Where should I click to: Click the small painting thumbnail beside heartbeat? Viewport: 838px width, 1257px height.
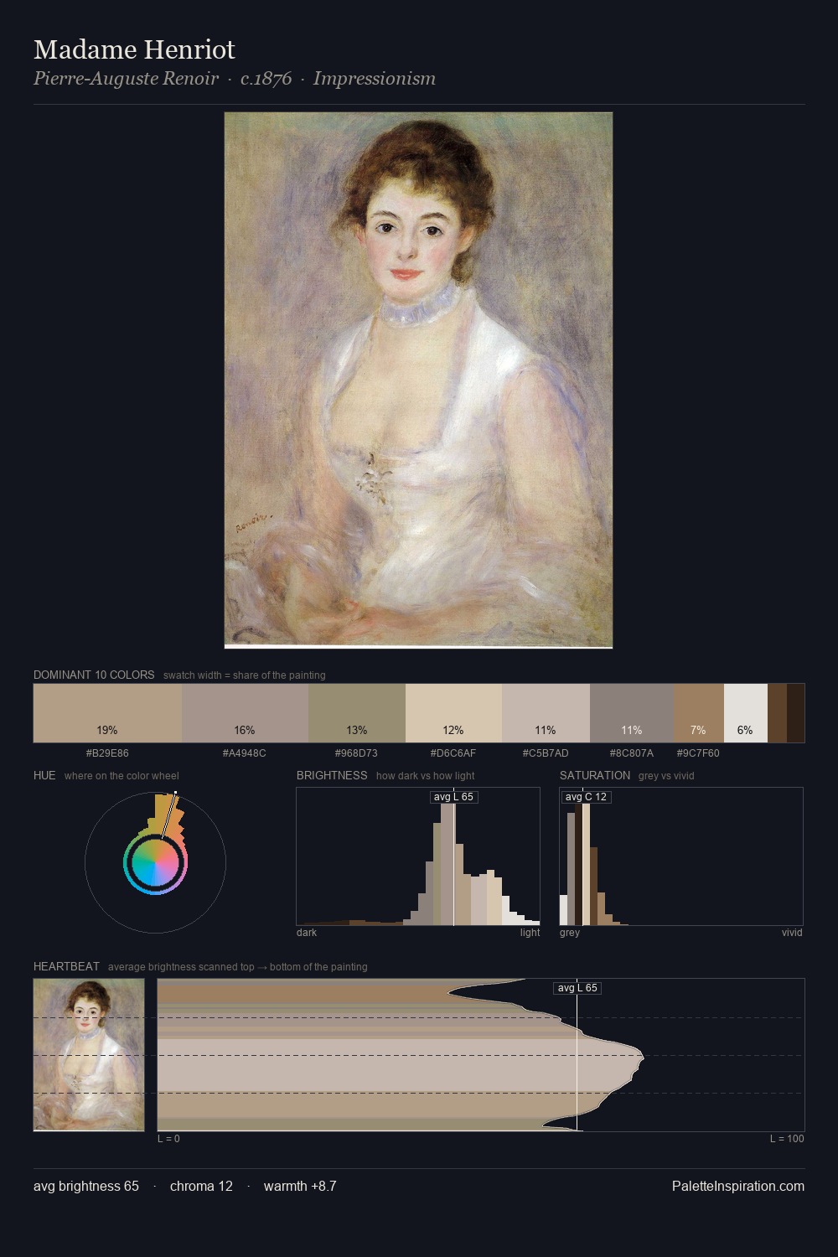point(89,1055)
